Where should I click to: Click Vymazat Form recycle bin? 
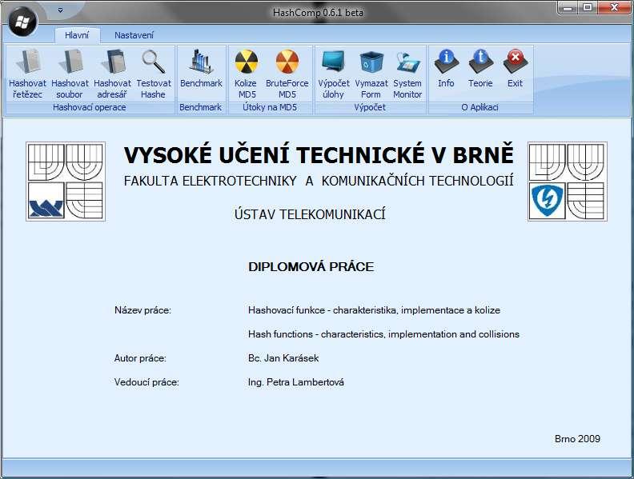point(371,74)
